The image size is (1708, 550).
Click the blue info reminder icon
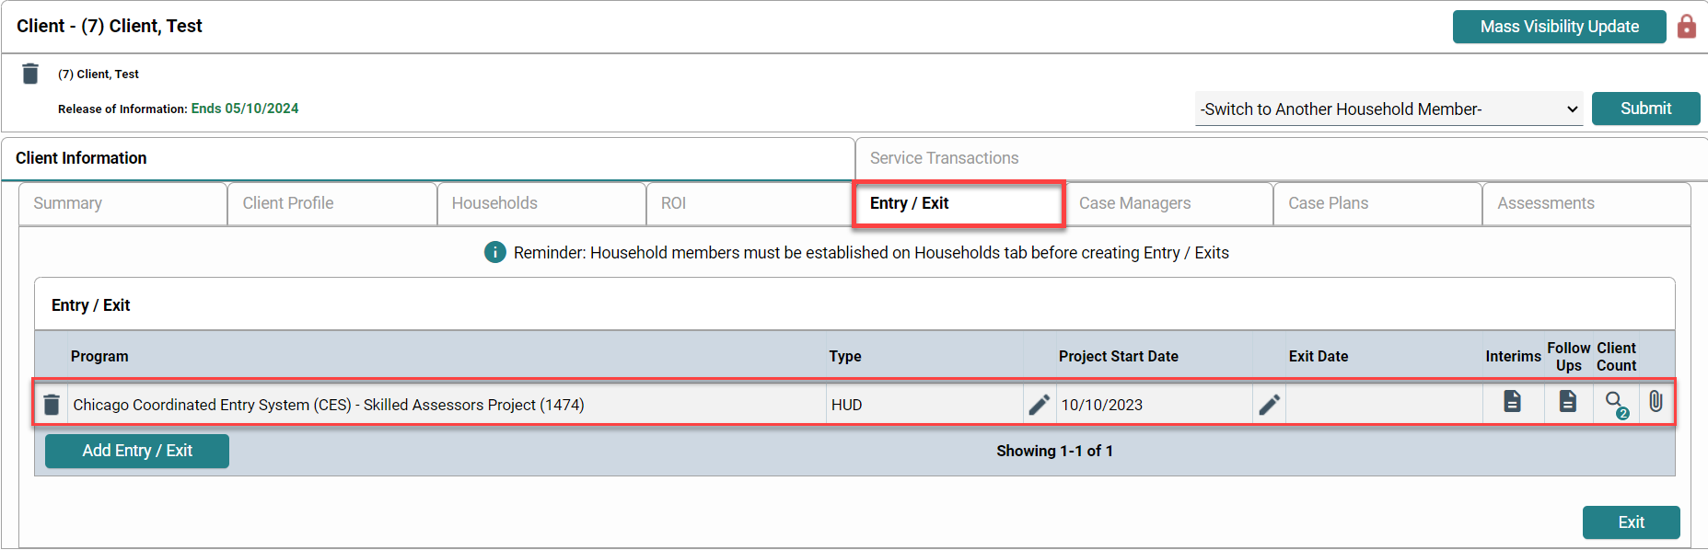(495, 252)
